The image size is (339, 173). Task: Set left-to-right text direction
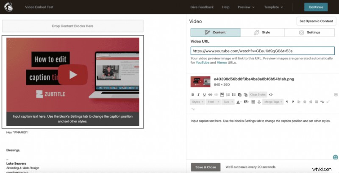[x=287, y=102]
